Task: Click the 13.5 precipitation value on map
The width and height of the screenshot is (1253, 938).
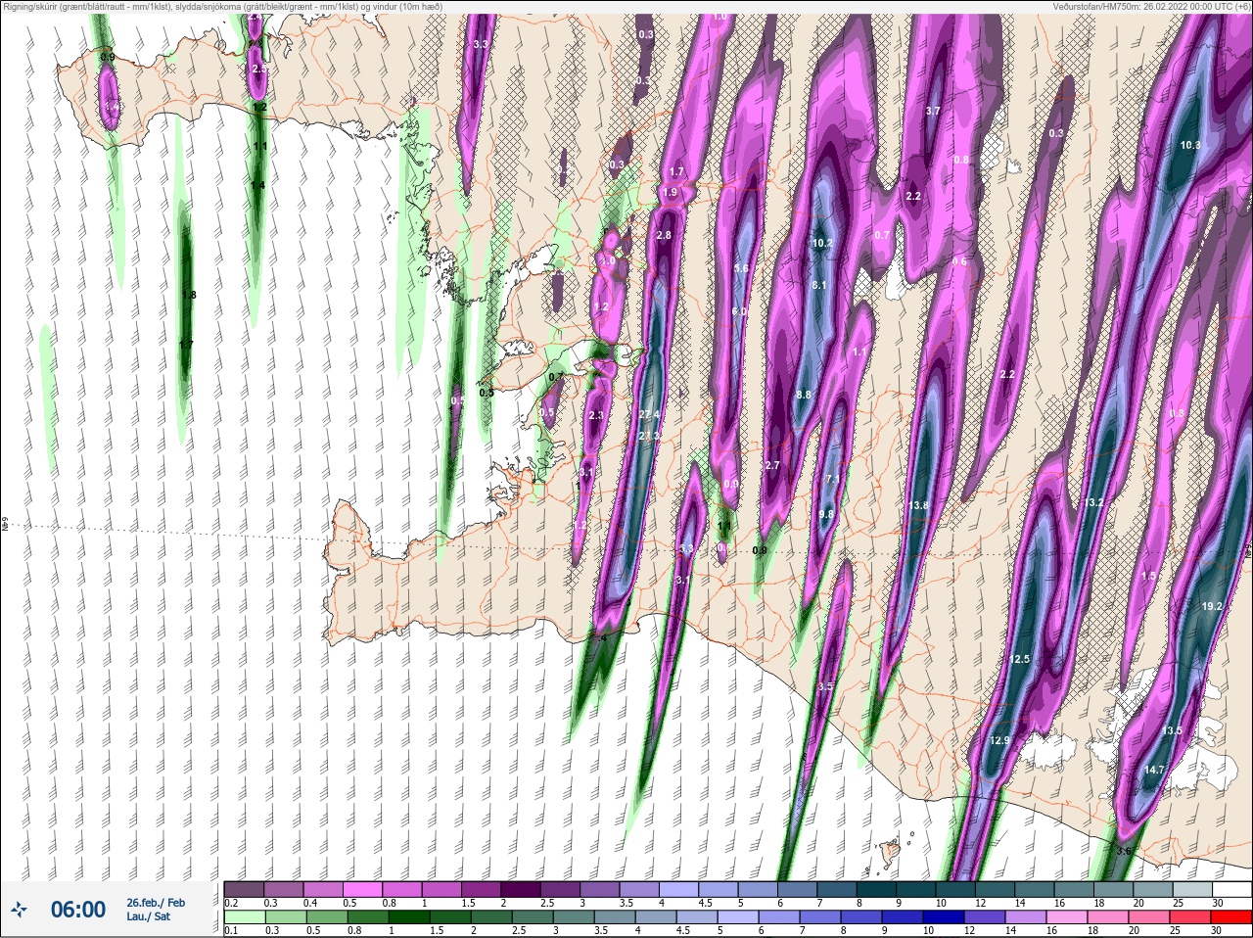Action: click(x=1172, y=731)
